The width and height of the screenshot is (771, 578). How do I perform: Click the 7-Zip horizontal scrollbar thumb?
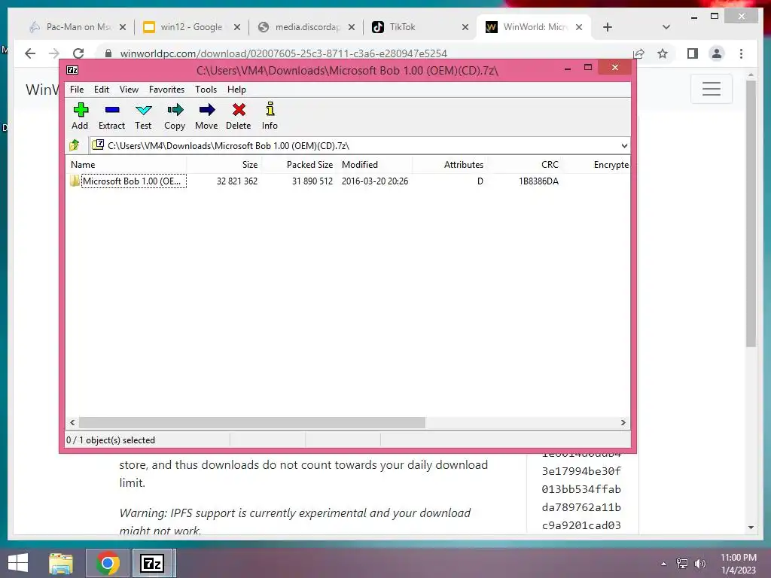click(251, 422)
